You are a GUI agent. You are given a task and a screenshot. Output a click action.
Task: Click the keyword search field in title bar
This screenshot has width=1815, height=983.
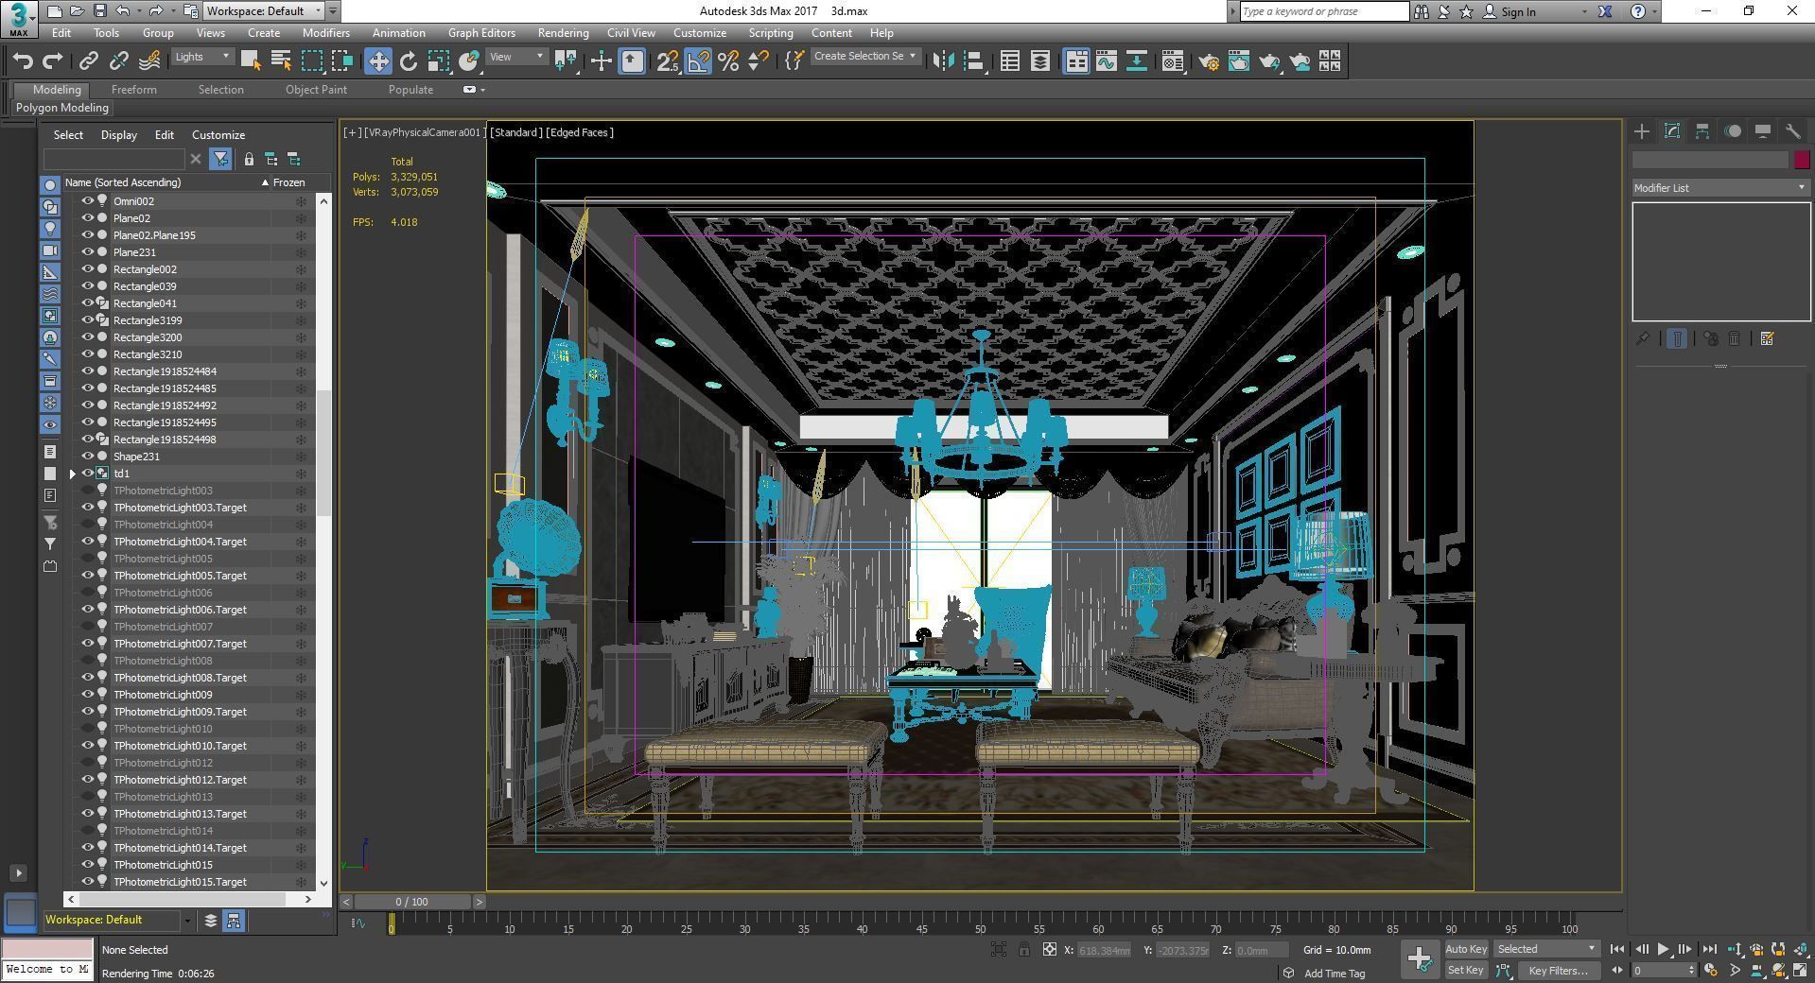[x=1324, y=11]
